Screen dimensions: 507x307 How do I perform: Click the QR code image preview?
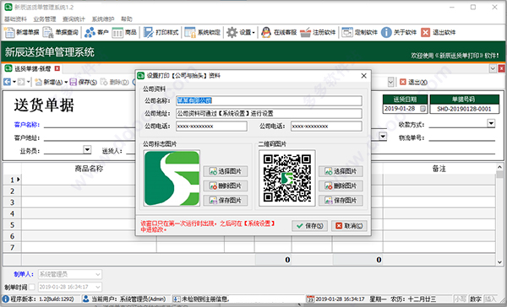tap(287, 178)
